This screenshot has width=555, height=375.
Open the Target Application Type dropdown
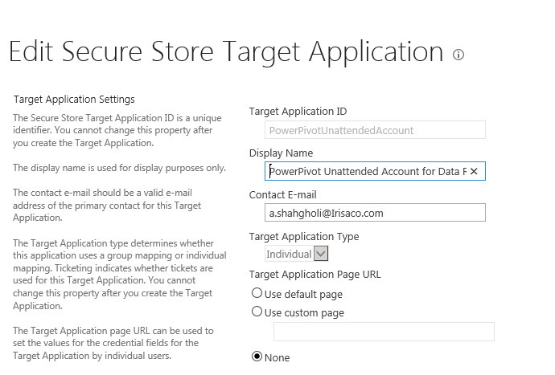pyautogui.click(x=296, y=254)
